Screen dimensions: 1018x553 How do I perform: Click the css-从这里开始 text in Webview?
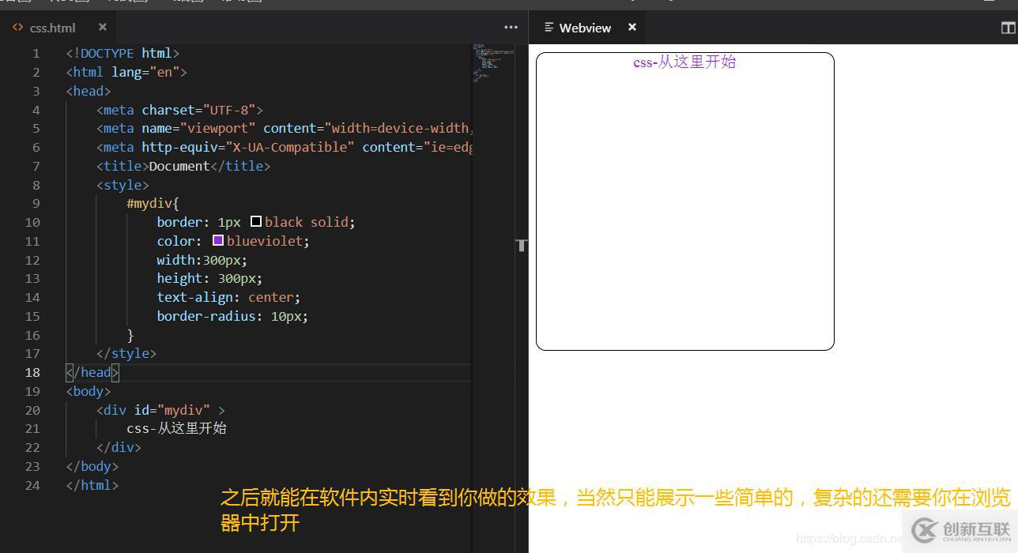click(x=684, y=62)
